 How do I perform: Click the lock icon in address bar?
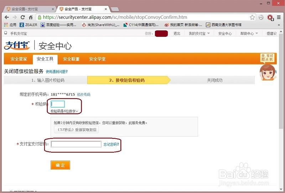pyautogui.click(x=39, y=17)
